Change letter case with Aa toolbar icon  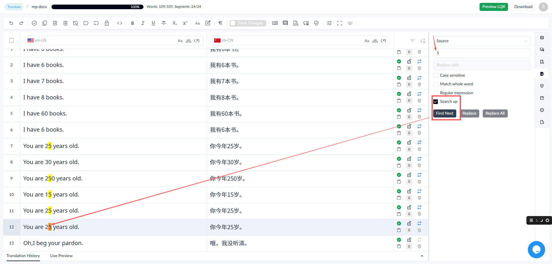pos(198,23)
